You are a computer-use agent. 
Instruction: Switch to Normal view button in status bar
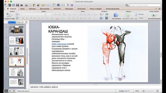coord(6,91)
